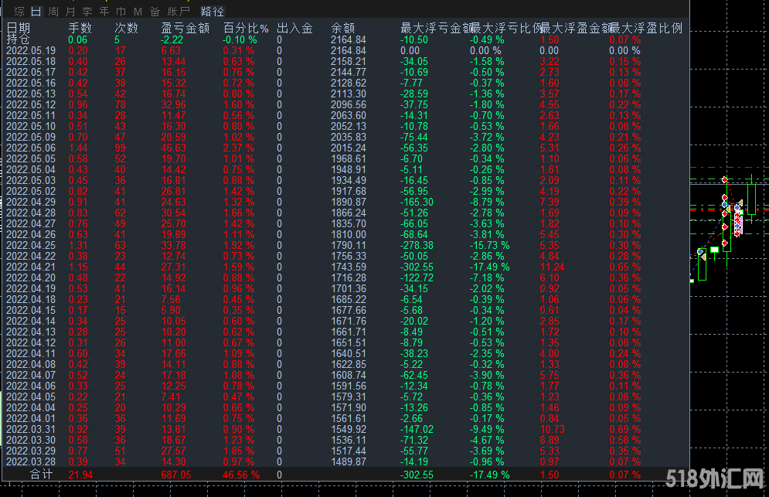The image size is (769, 497).
Task: Click position loss value -2.22
Action: (x=172, y=39)
